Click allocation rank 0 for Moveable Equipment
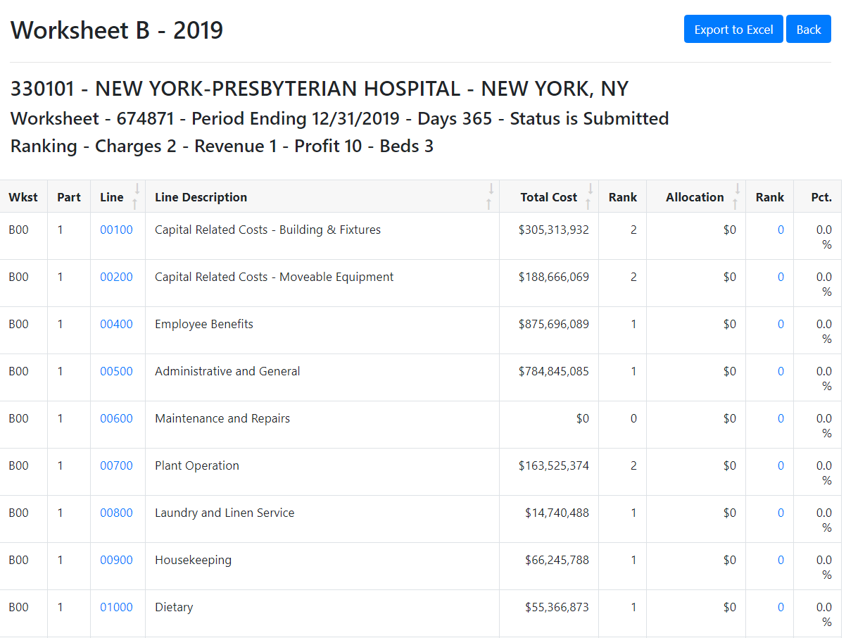Viewport: 846px width, 638px height. (781, 277)
